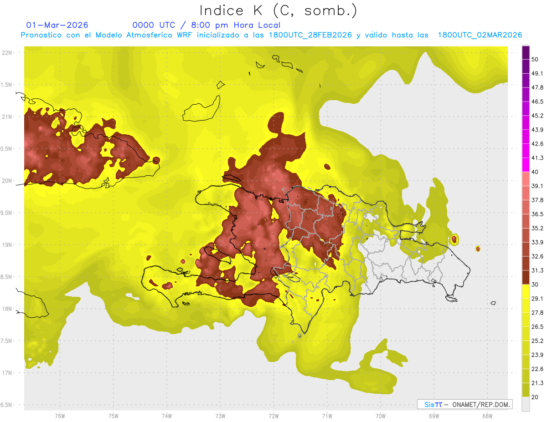Click the '50' value on color scale
The width and height of the screenshot is (547, 422).
pyautogui.click(x=535, y=59)
